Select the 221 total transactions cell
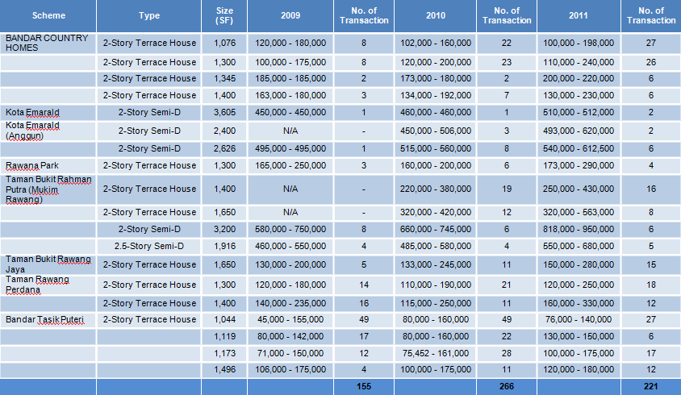681x395 pixels. (650, 387)
